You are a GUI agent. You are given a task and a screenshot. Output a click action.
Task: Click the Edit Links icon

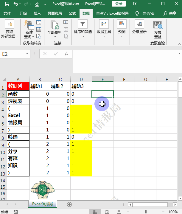[x=66, y=36]
